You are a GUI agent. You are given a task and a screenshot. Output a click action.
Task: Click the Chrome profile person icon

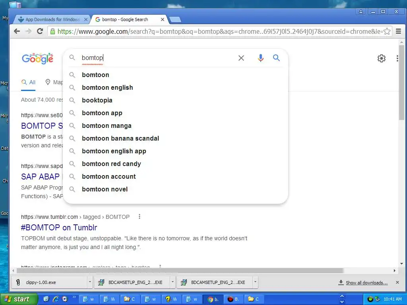361,12
